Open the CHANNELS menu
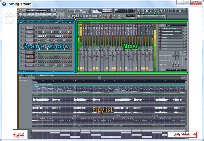Viewport: 204px width, 141px height. point(31,14)
